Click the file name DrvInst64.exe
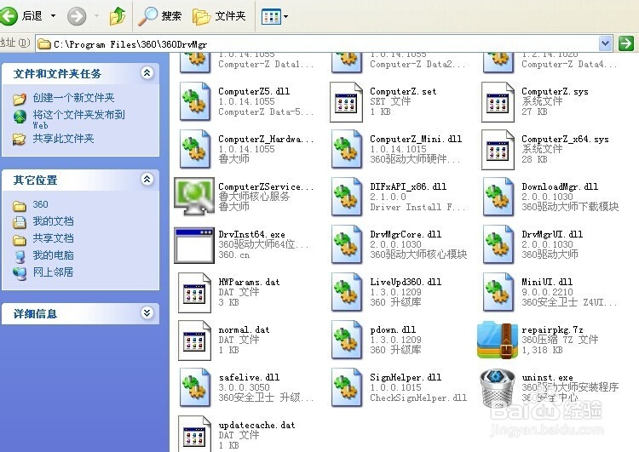 pyautogui.click(x=251, y=234)
